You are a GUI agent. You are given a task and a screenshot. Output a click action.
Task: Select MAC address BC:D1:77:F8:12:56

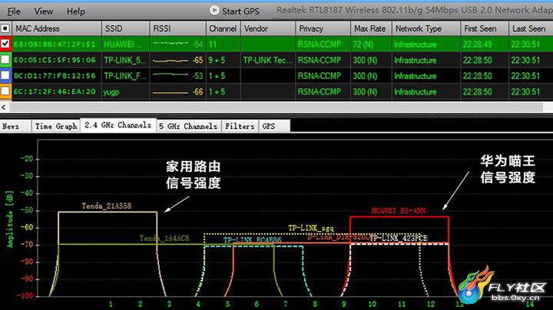(x=55, y=76)
